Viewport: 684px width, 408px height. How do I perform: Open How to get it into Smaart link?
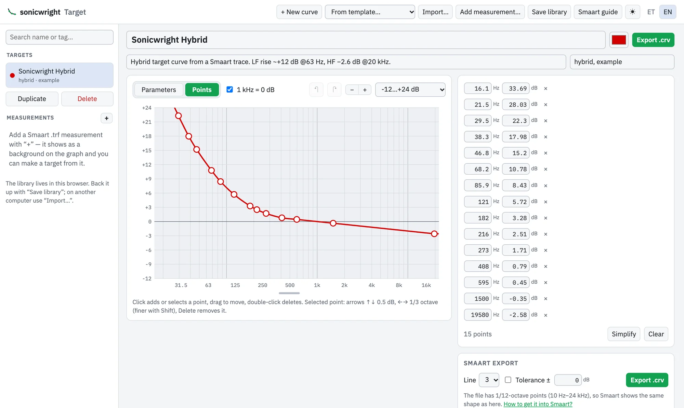tap(538, 404)
